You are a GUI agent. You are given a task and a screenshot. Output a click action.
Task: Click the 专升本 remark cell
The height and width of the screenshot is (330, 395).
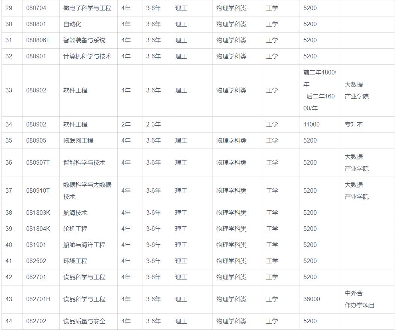click(352, 124)
